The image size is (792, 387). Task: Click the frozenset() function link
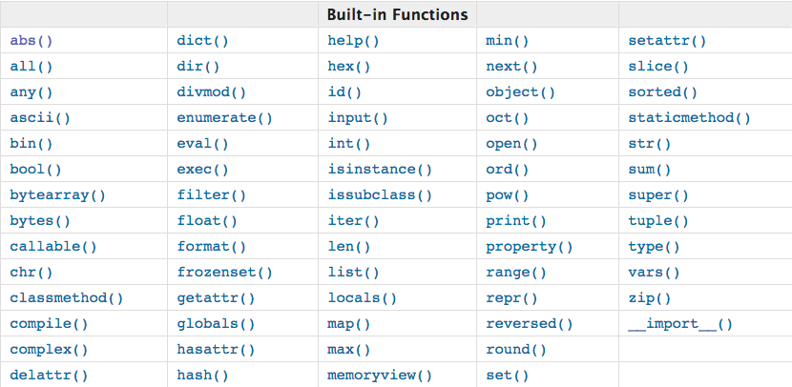(x=224, y=273)
